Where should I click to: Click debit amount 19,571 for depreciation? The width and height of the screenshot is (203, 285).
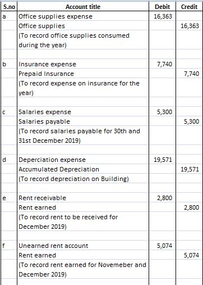(x=162, y=160)
